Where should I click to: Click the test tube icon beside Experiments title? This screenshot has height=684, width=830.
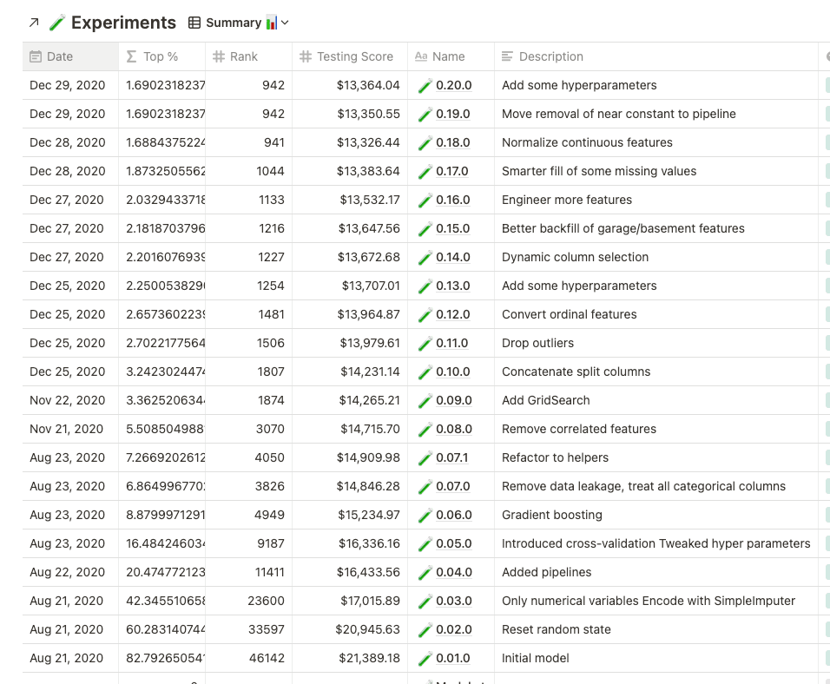pyautogui.click(x=56, y=23)
